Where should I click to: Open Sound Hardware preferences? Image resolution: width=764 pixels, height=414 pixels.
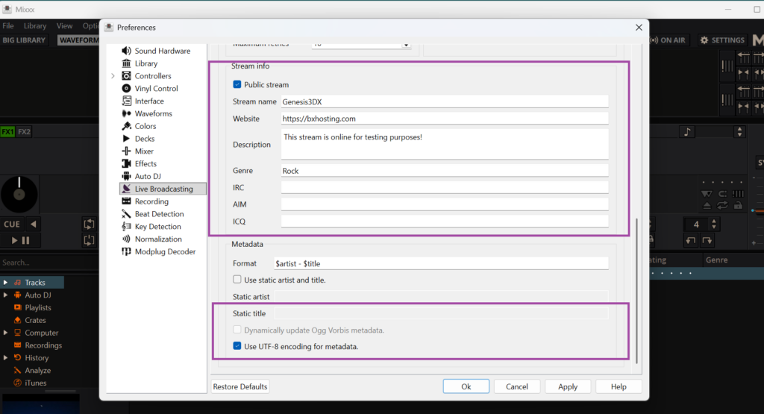[162, 51]
